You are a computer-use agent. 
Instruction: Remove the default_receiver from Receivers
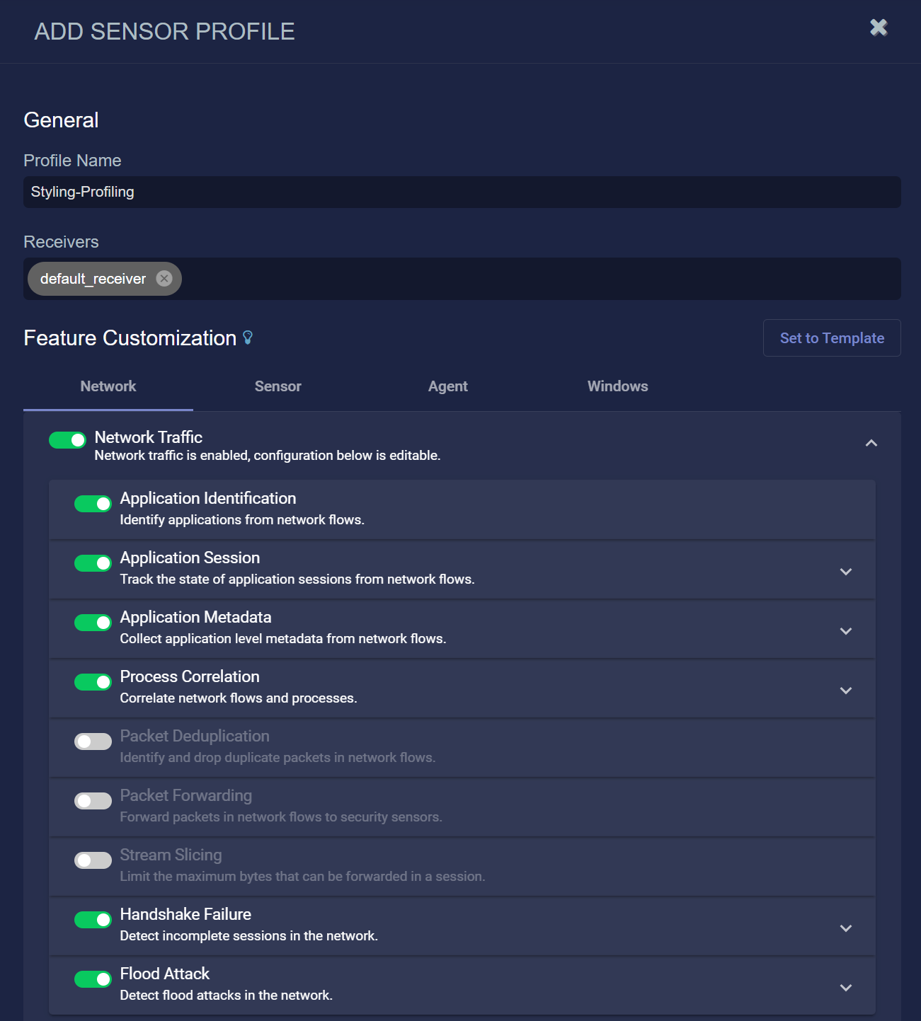(x=164, y=278)
